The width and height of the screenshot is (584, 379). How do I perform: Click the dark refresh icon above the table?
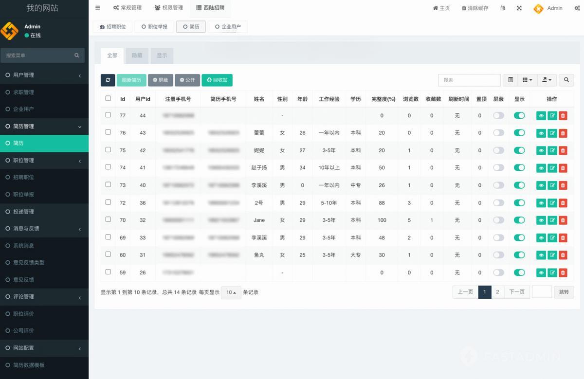pyautogui.click(x=108, y=80)
